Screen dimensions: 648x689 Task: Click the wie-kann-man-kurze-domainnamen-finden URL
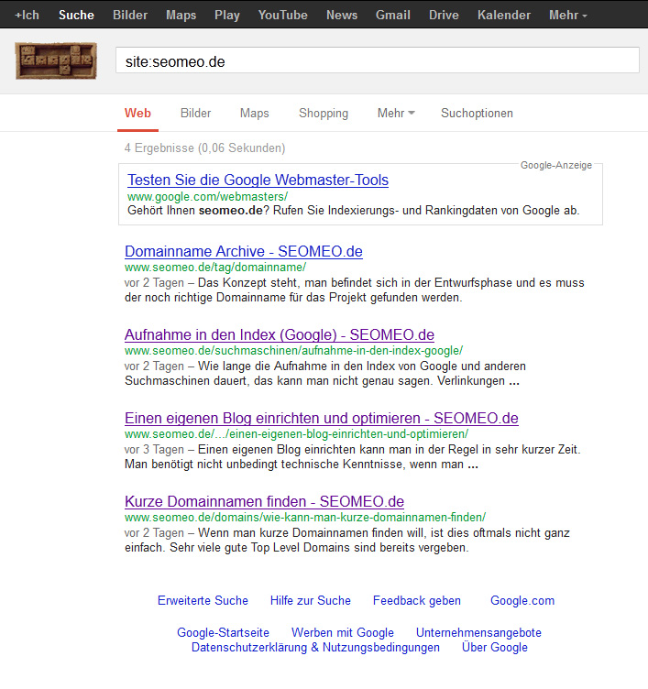pos(305,518)
